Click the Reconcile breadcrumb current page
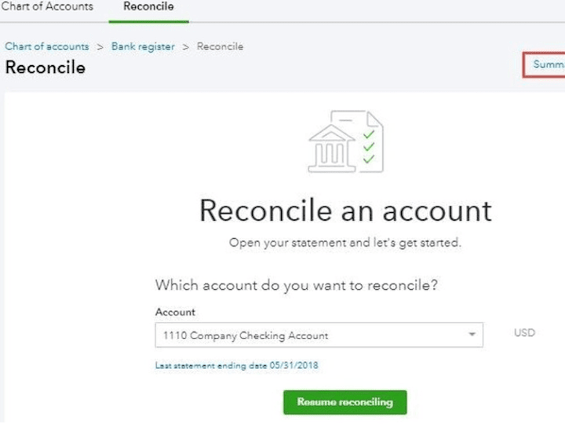Image resolution: width=565 pixels, height=424 pixels. (x=220, y=46)
